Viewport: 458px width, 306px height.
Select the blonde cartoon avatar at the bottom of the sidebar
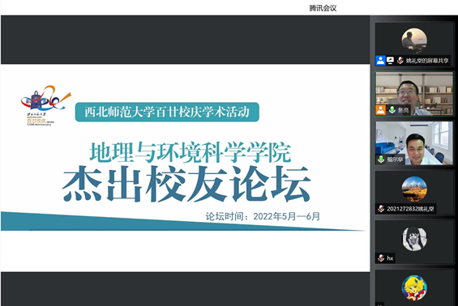coord(414,287)
